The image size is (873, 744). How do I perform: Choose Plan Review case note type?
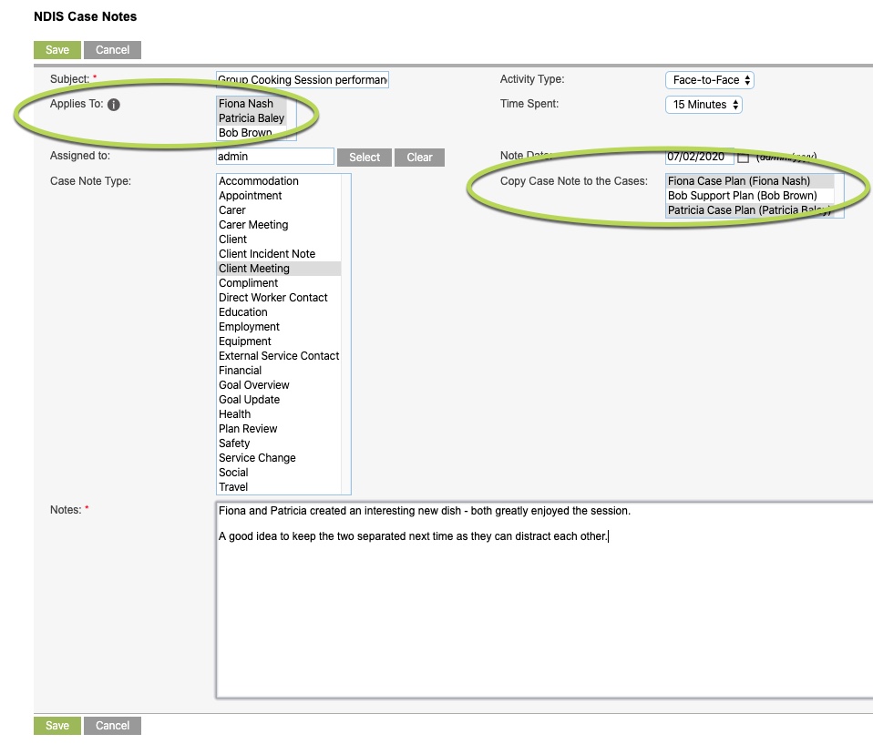click(x=279, y=429)
